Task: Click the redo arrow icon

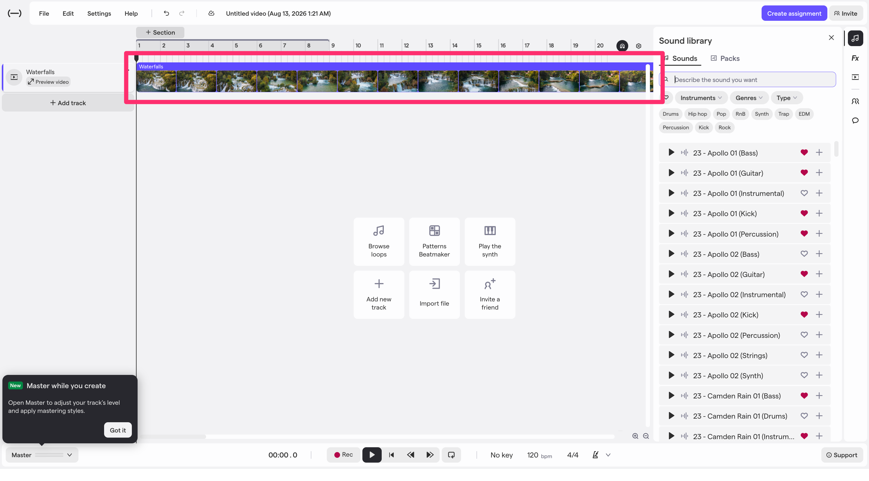Action: pyautogui.click(x=182, y=13)
